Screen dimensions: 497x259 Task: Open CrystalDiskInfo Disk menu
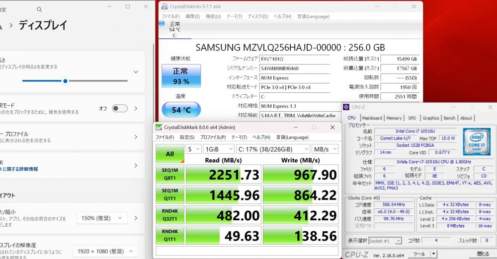257,16
